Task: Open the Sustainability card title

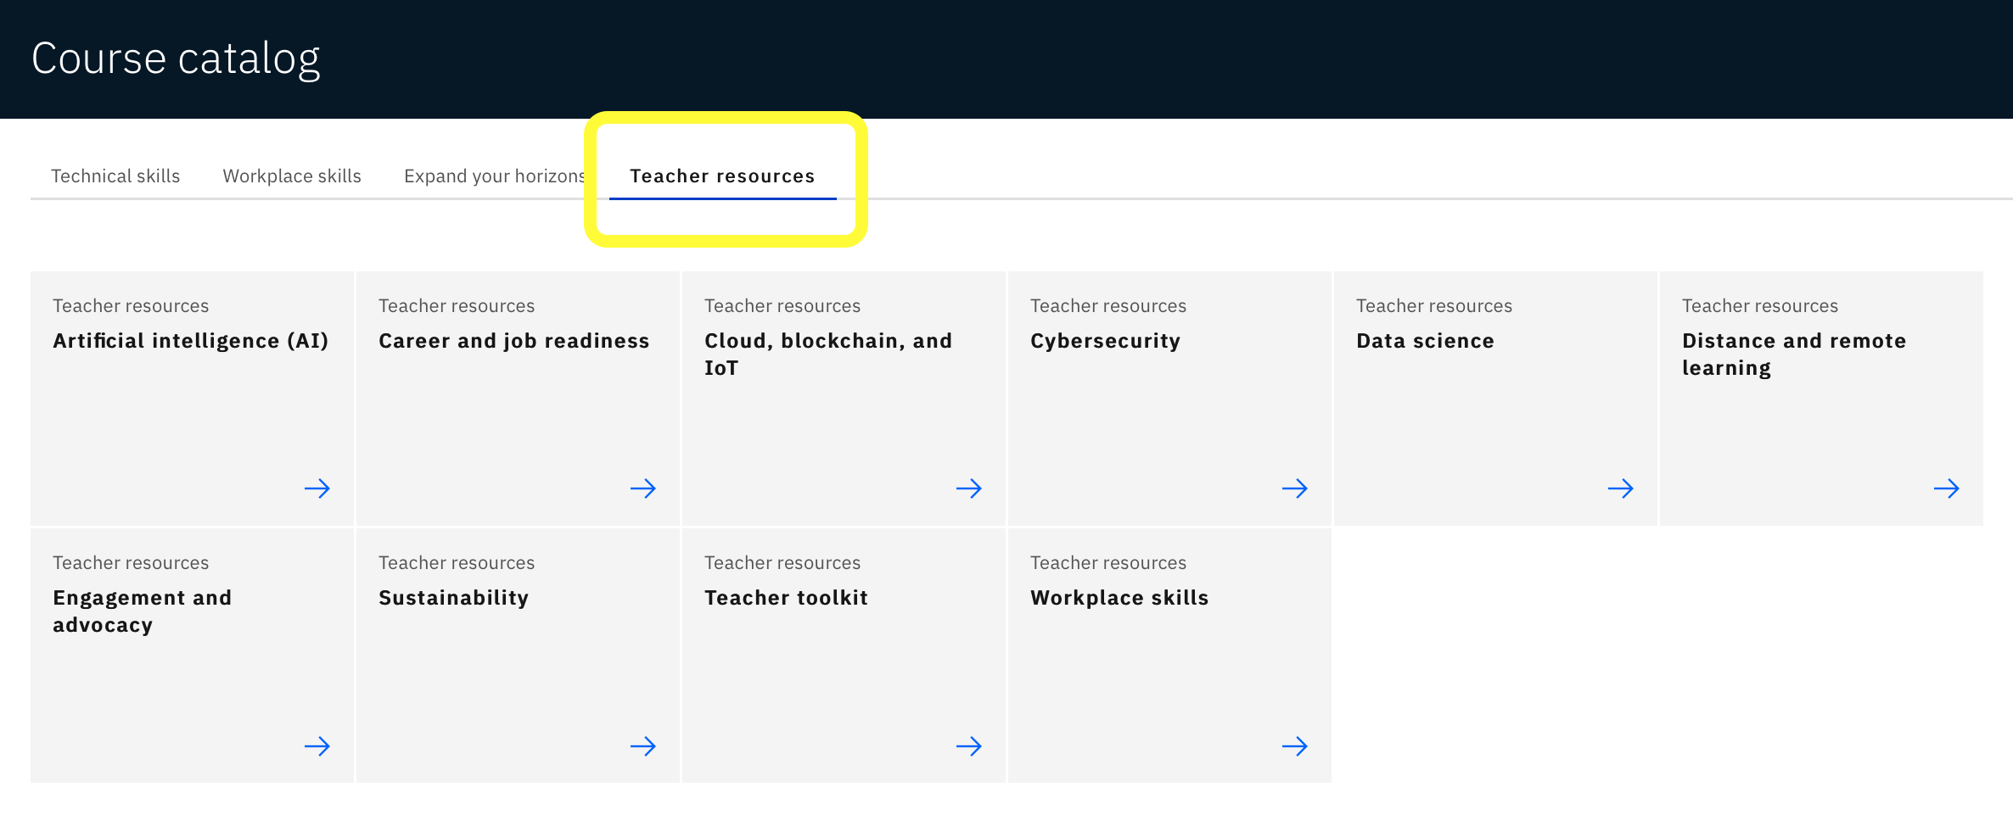Action: (x=453, y=598)
